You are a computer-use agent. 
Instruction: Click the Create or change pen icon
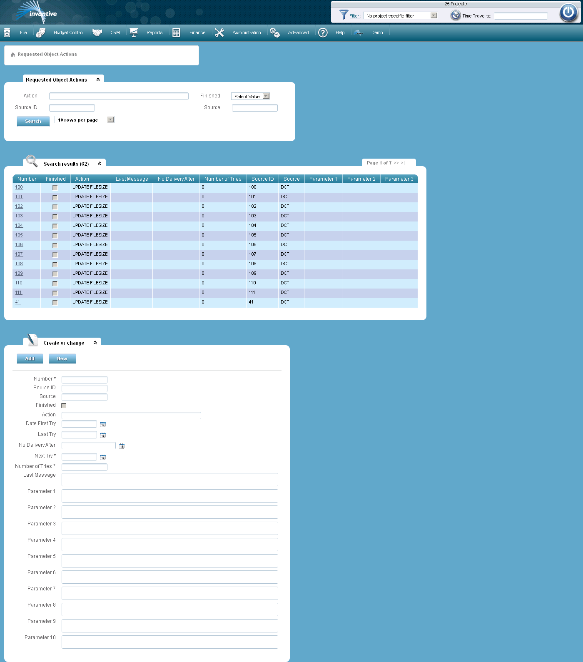point(32,340)
